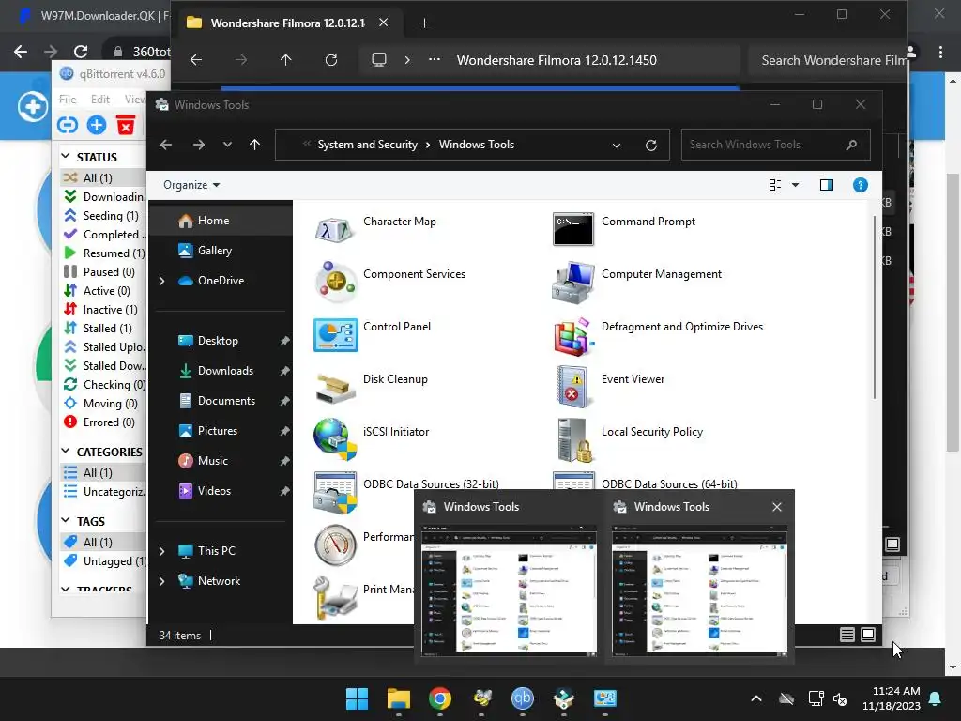961x721 pixels.
Task: Open the qBittorrent Edit menu
Action: coord(99,100)
